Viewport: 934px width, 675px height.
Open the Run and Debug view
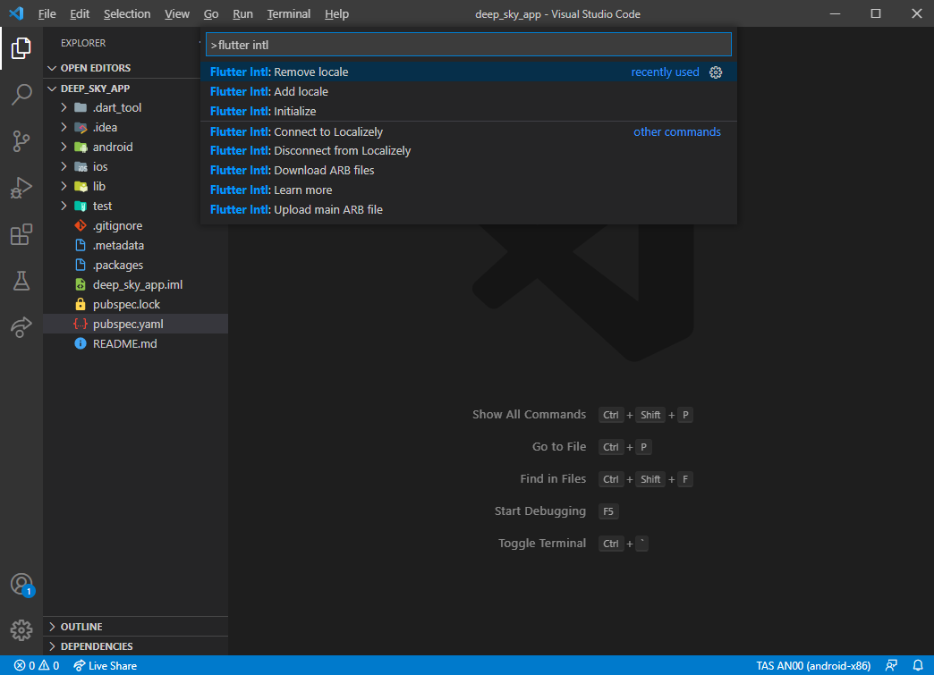point(21,188)
